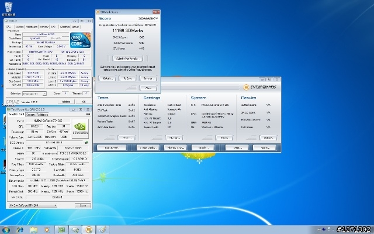The width and height of the screenshot is (374, 234).
Task: Click Options button under the Results section
Action: point(268,138)
